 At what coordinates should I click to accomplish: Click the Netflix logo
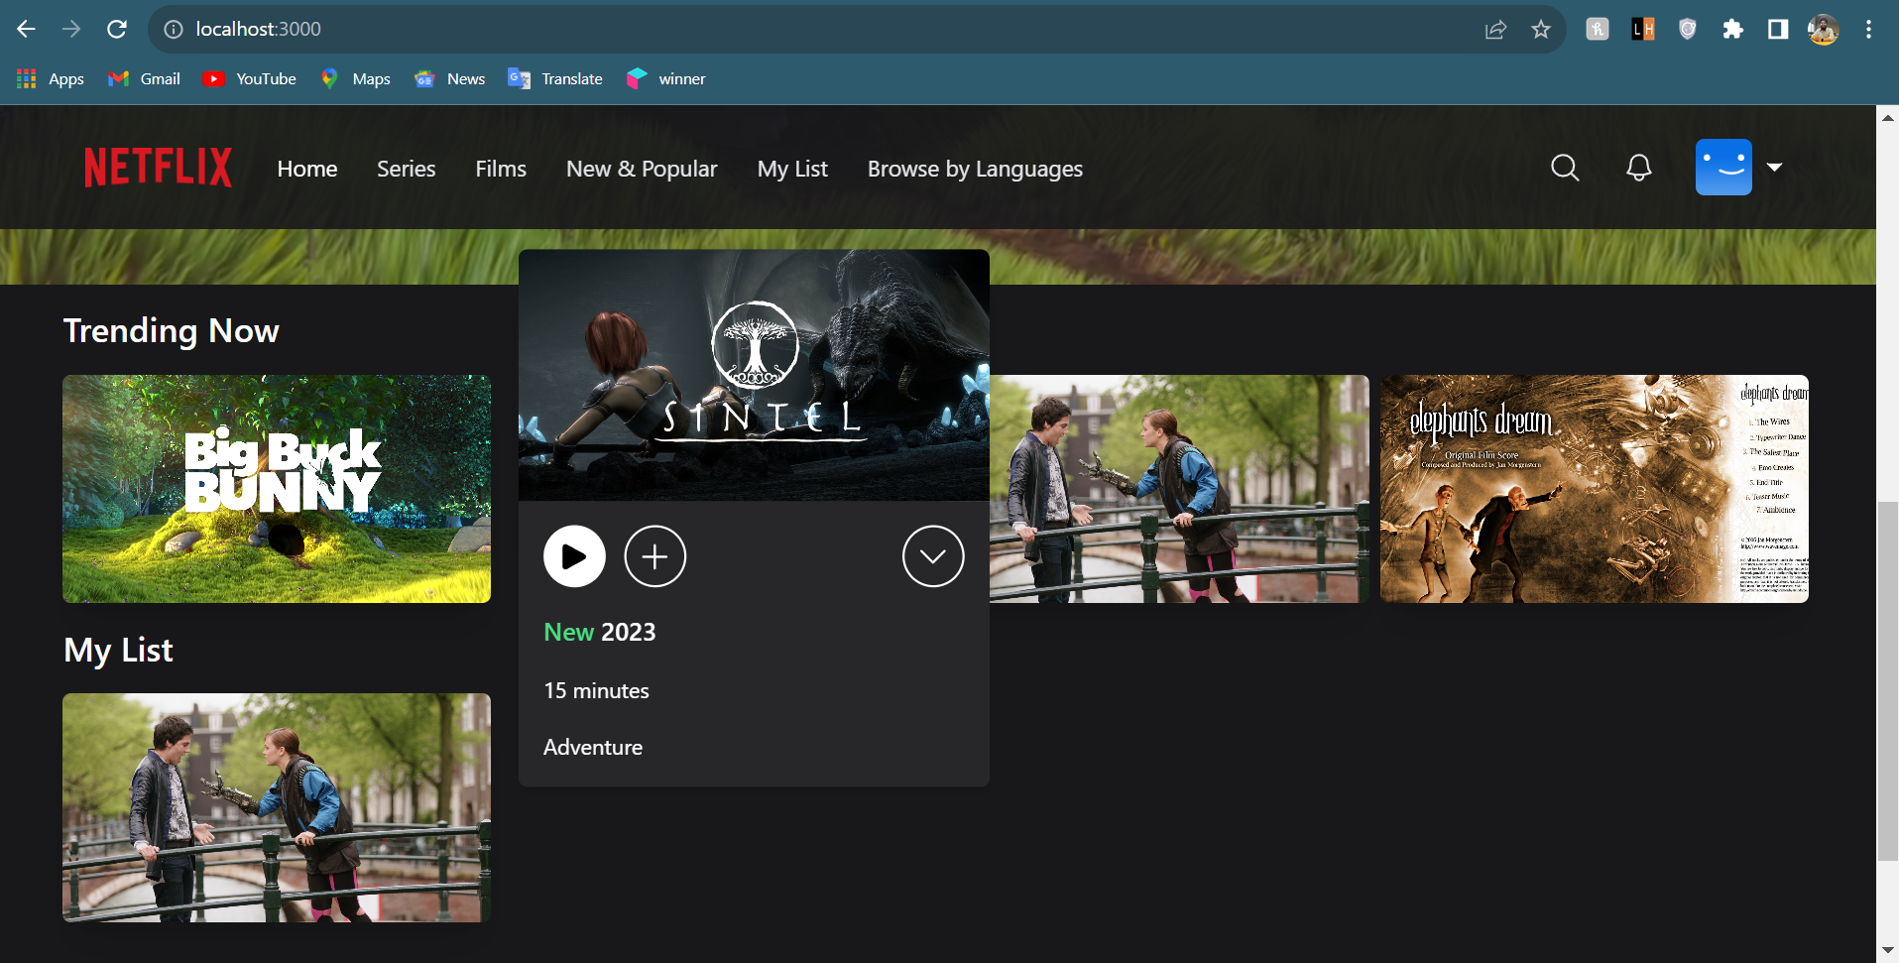tap(157, 167)
